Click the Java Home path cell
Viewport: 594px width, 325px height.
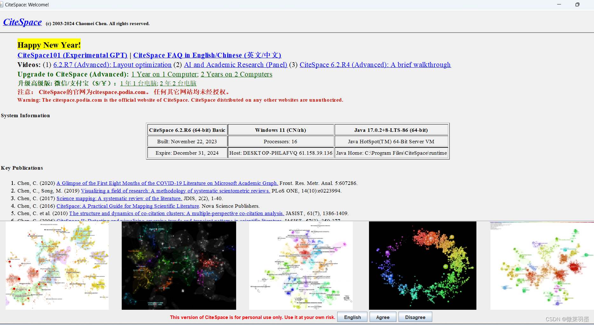pos(392,153)
